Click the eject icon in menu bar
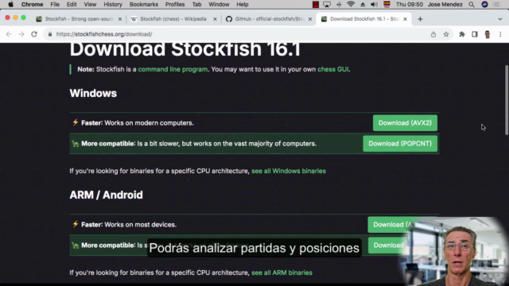The width and height of the screenshot is (509, 286). 363,5
